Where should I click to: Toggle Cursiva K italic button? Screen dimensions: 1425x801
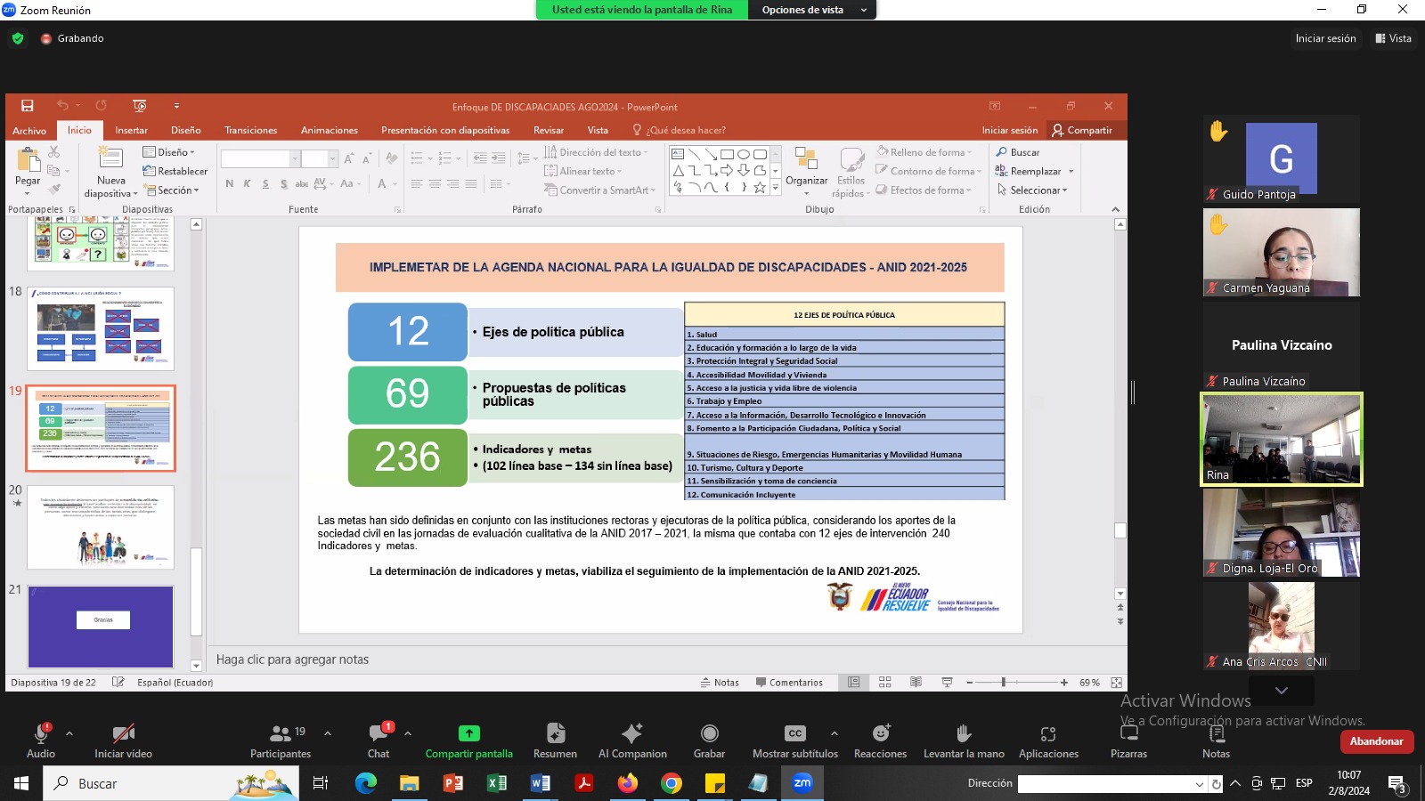click(248, 184)
